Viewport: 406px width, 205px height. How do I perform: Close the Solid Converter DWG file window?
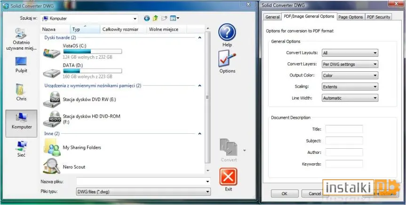click(x=248, y=4)
